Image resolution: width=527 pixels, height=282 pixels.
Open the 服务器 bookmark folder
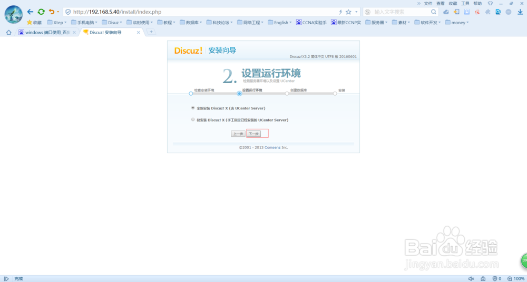(376, 23)
